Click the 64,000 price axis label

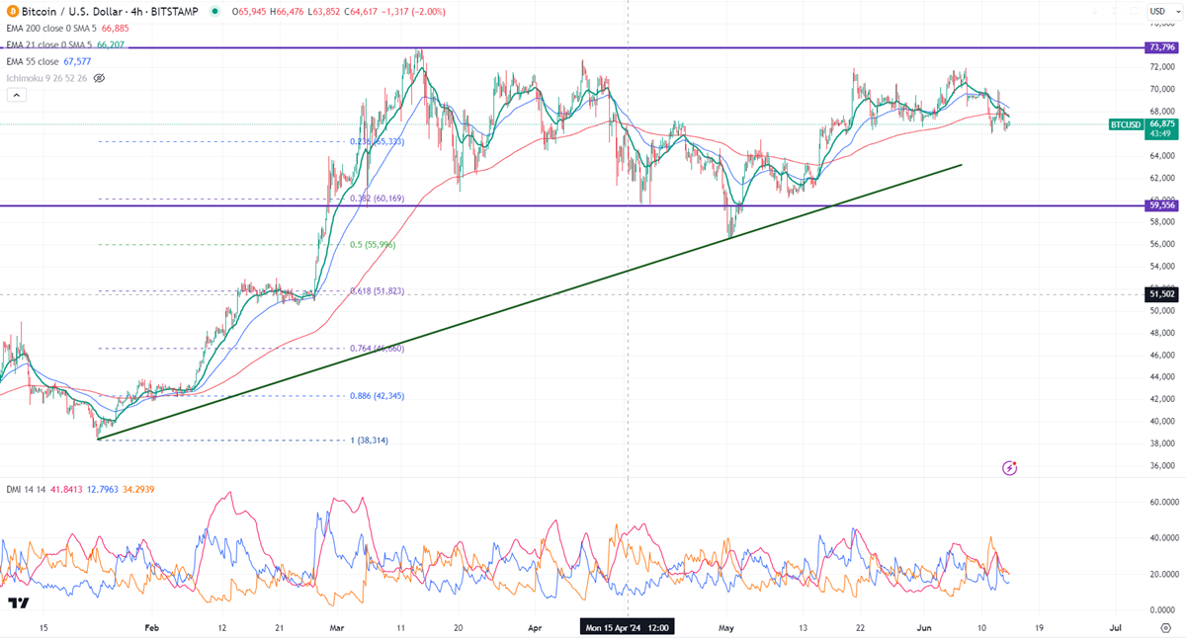coord(1161,156)
